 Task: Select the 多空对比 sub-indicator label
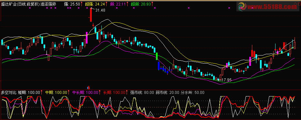coord(8,93)
